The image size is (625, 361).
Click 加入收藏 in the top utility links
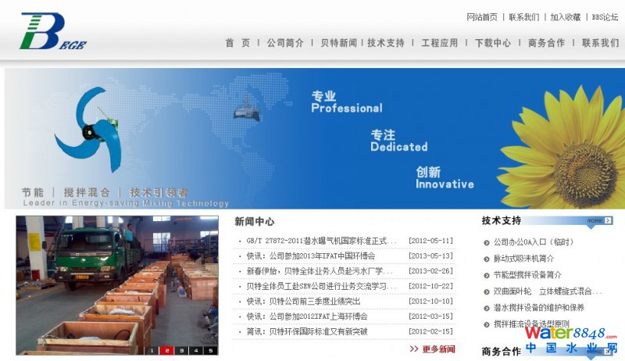pos(565,16)
